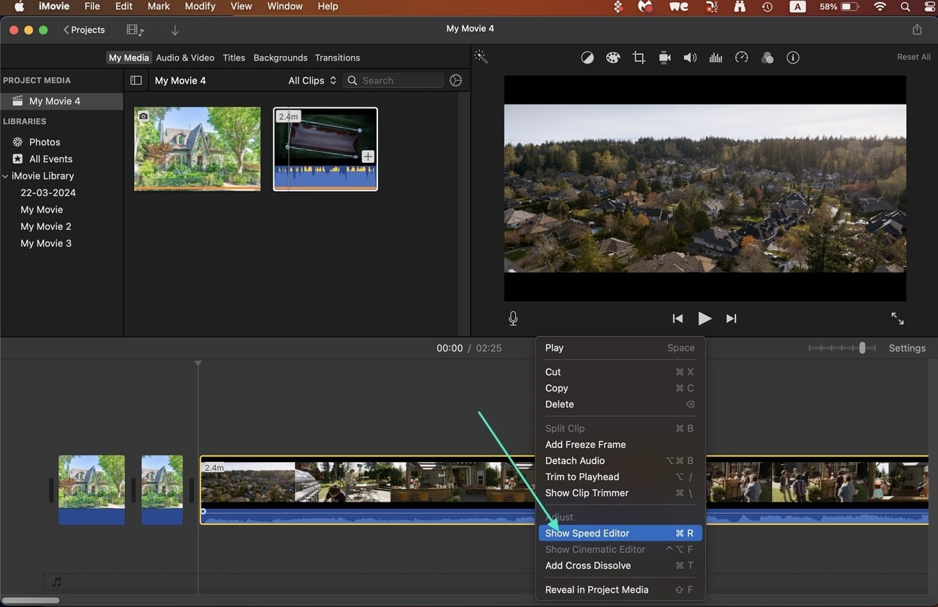The image size is (938, 607).
Task: Open the volume adjustment tool
Action: 690,58
